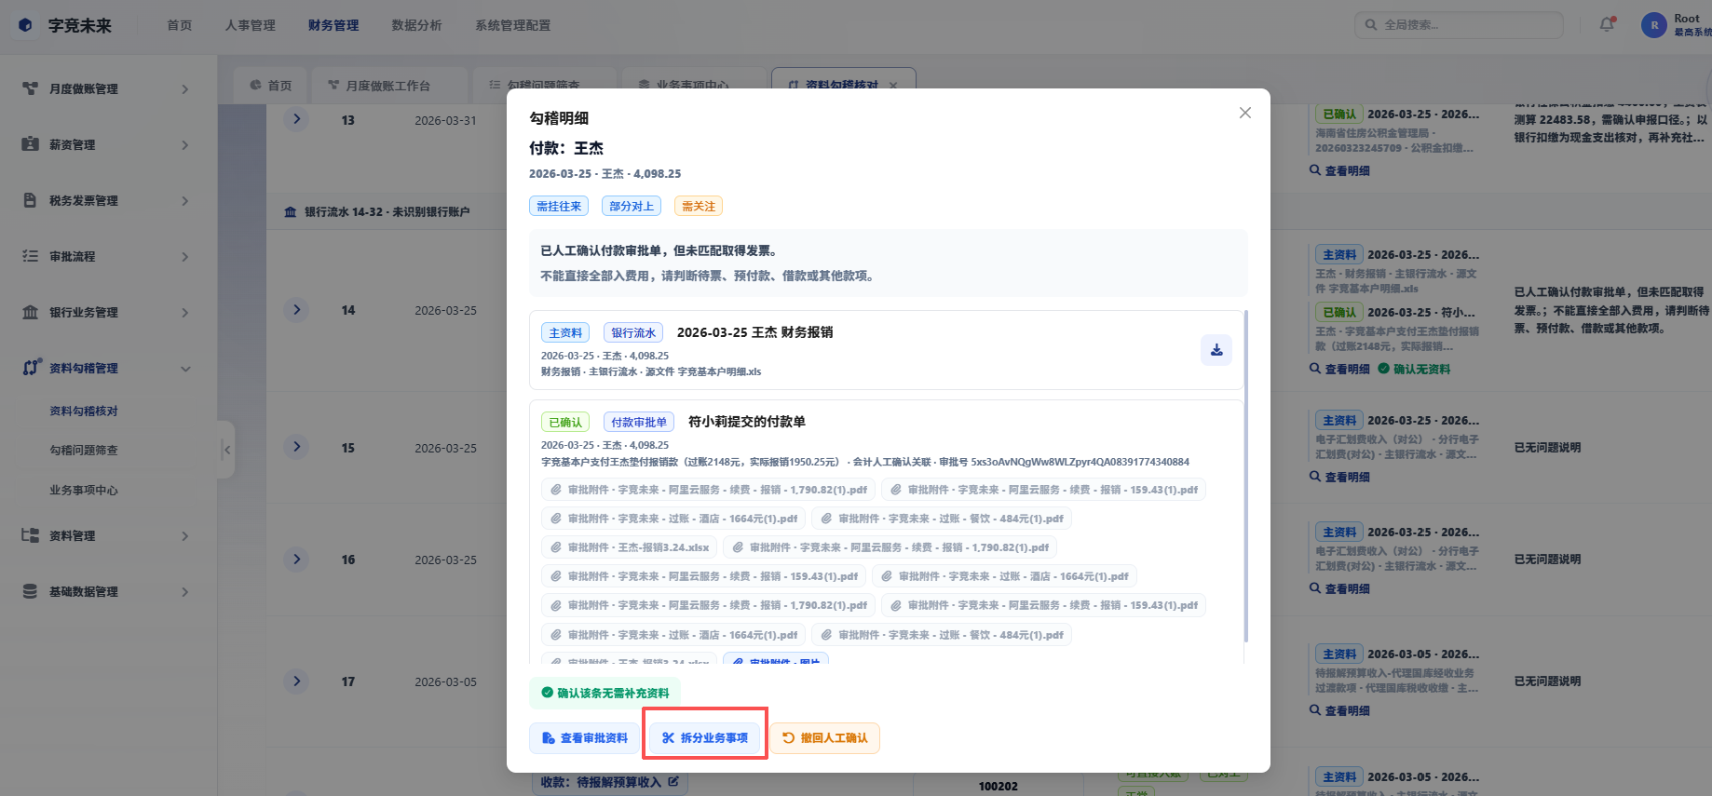Click the 银行业务管理 sidebar icon
Viewport: 1712px width, 796px height.
tap(30, 312)
